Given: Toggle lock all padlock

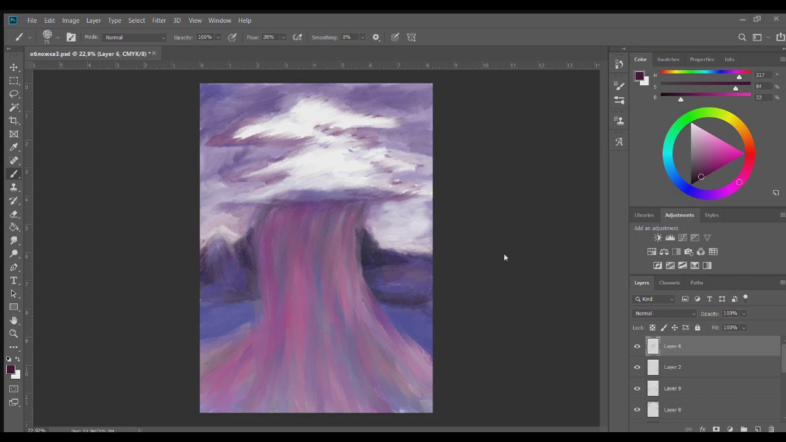Looking at the screenshot, I should coord(697,328).
